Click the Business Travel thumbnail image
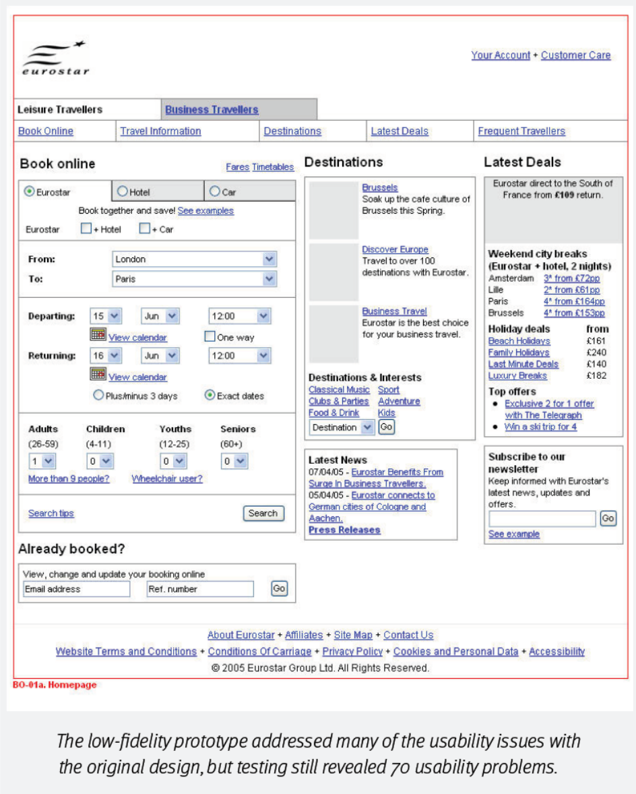The height and width of the screenshot is (794, 636). (333, 334)
